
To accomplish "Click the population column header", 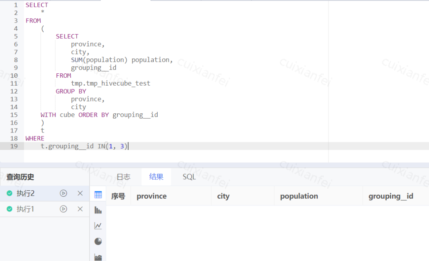I will click(x=299, y=196).
